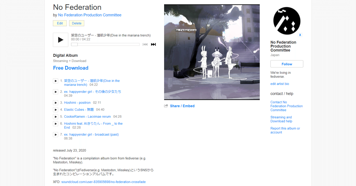Open track link Hoshimi - positron
The width and height of the screenshot is (356, 186).
(77, 103)
